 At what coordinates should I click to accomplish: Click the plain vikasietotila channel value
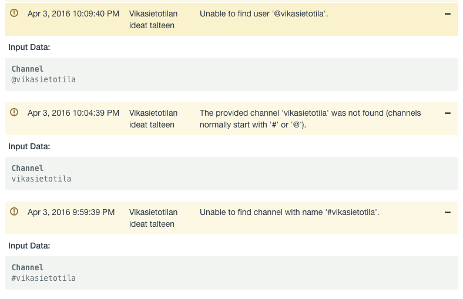[x=41, y=179]
